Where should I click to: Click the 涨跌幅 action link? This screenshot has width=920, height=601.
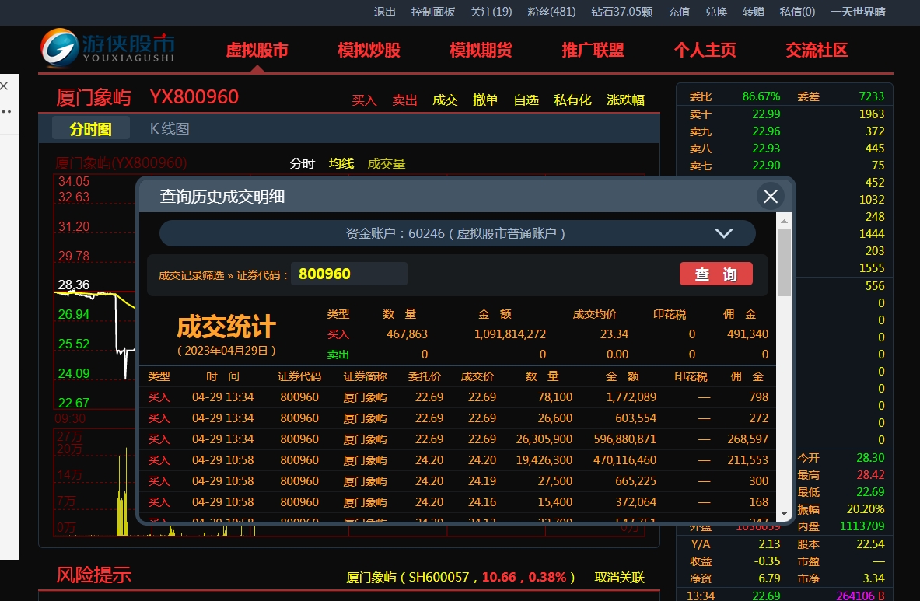point(625,100)
